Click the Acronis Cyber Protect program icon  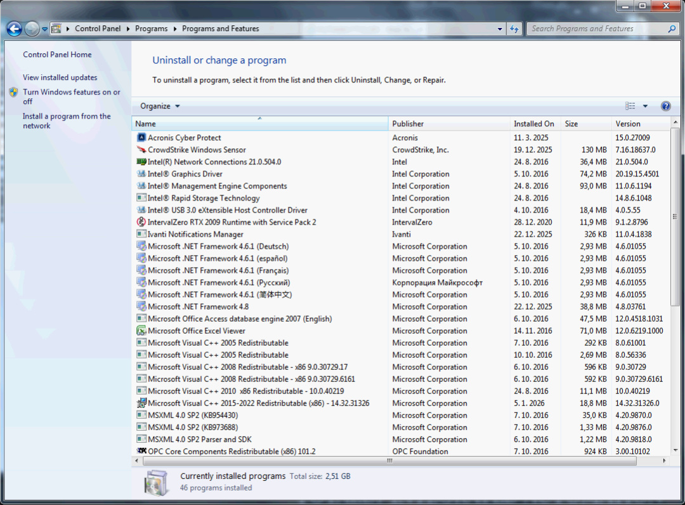[x=141, y=138]
